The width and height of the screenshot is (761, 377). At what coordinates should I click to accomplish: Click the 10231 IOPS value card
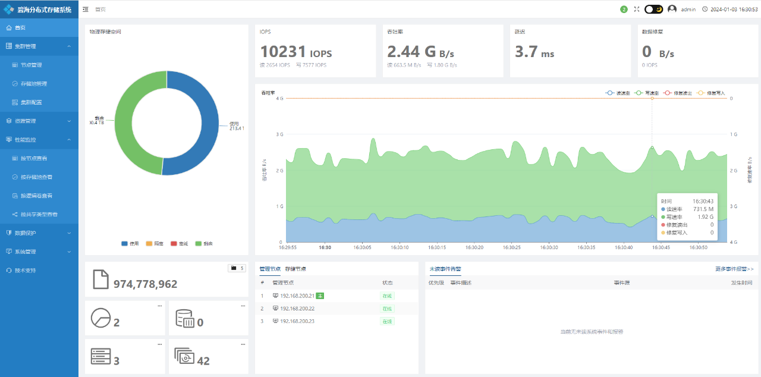click(x=316, y=51)
